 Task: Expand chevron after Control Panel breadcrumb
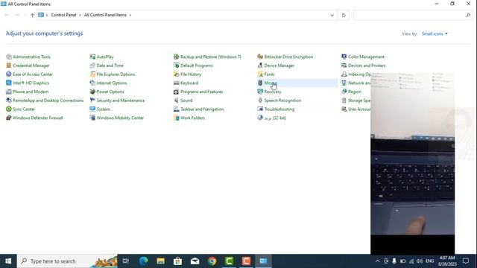tap(80, 15)
